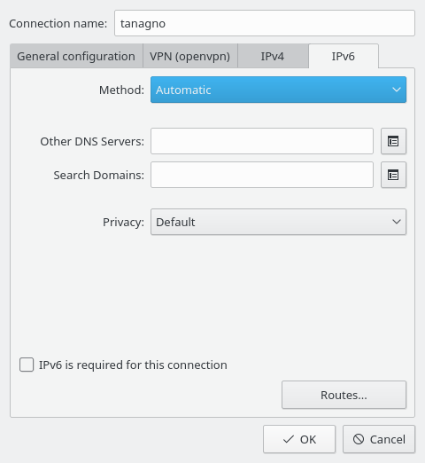Open the Search Domains list editor icon
The height and width of the screenshot is (463, 425).
point(393,175)
